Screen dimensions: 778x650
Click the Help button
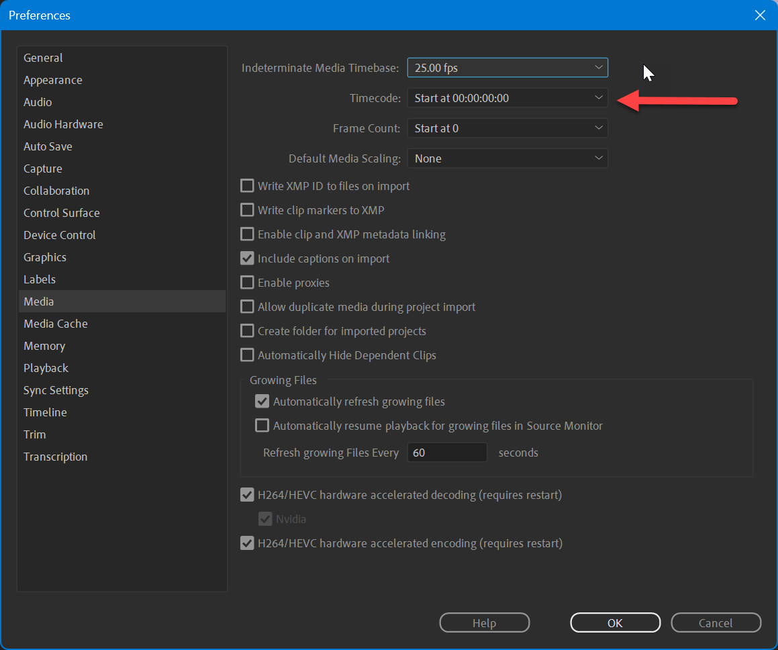484,622
